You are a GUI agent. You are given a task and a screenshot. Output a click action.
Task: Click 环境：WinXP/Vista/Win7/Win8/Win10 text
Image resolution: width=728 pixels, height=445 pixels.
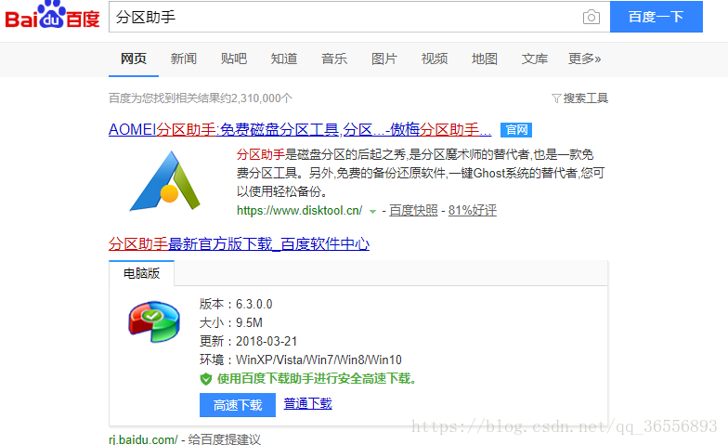coord(301,360)
